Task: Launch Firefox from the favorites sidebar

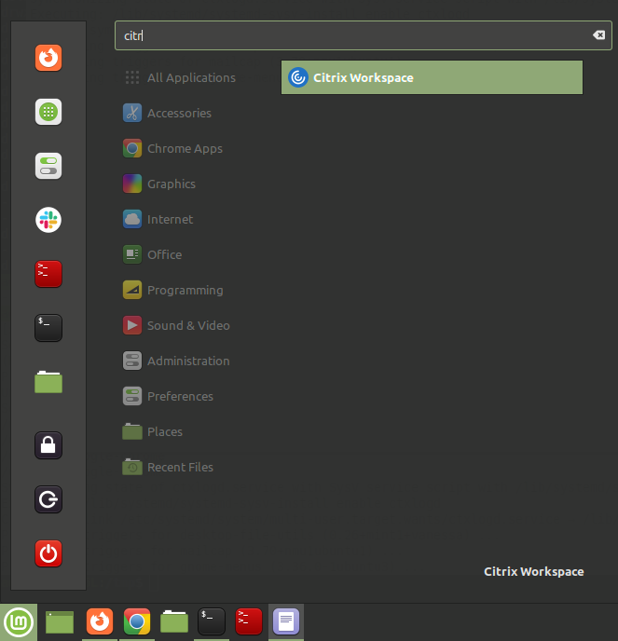Action: (48, 58)
